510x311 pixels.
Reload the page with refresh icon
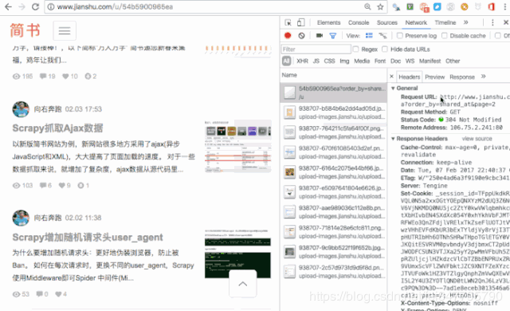click(x=35, y=7)
